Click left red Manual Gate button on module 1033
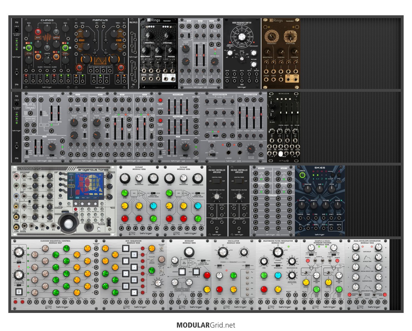The height and width of the screenshot is (331, 412). [350, 295]
